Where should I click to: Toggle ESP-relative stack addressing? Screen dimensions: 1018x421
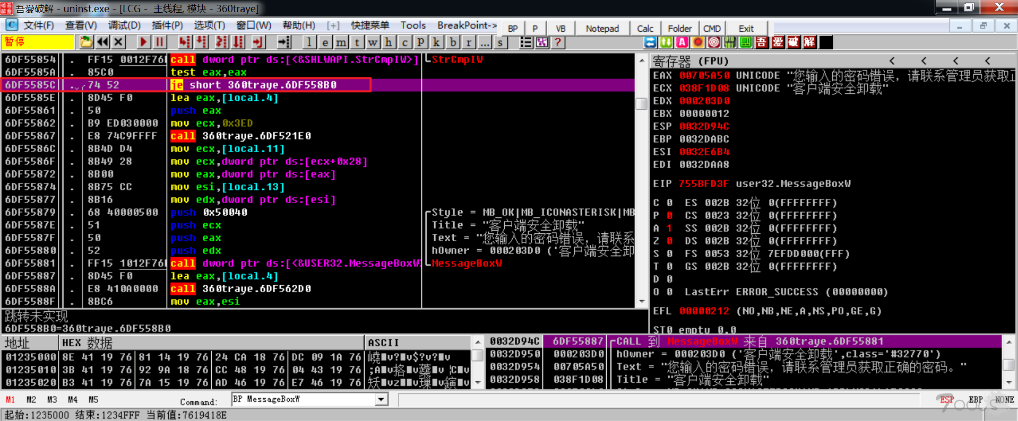pyautogui.click(x=947, y=400)
